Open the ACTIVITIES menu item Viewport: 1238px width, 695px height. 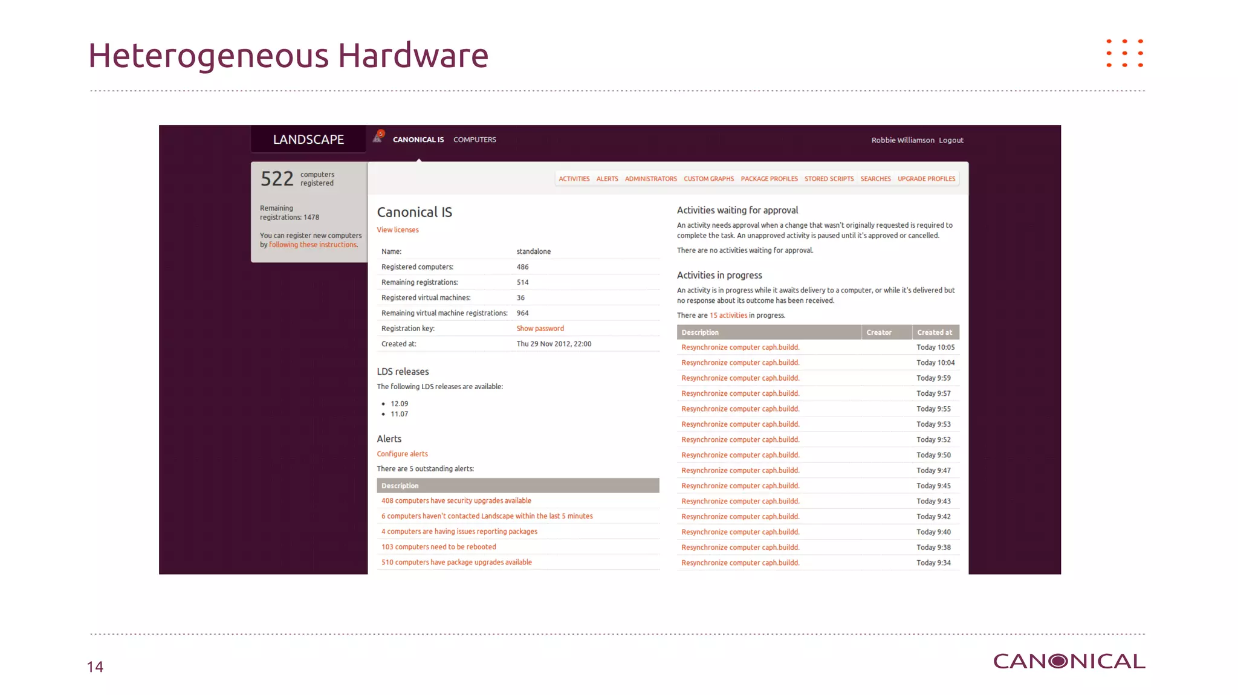pyautogui.click(x=574, y=179)
